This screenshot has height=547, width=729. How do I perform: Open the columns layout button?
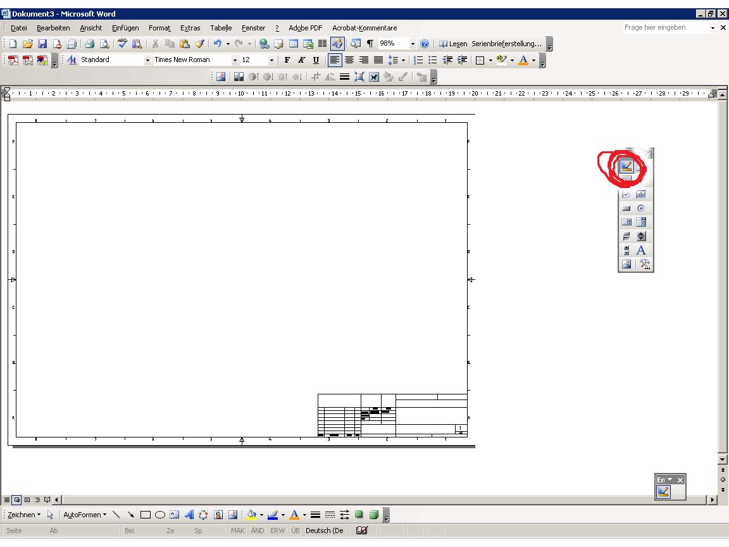(322, 44)
